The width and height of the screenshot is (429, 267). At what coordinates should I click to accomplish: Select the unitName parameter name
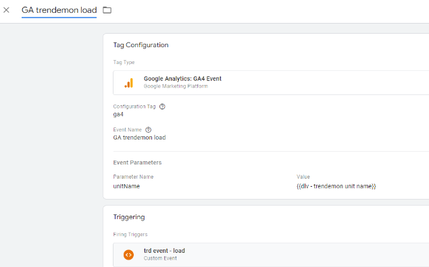(126, 186)
